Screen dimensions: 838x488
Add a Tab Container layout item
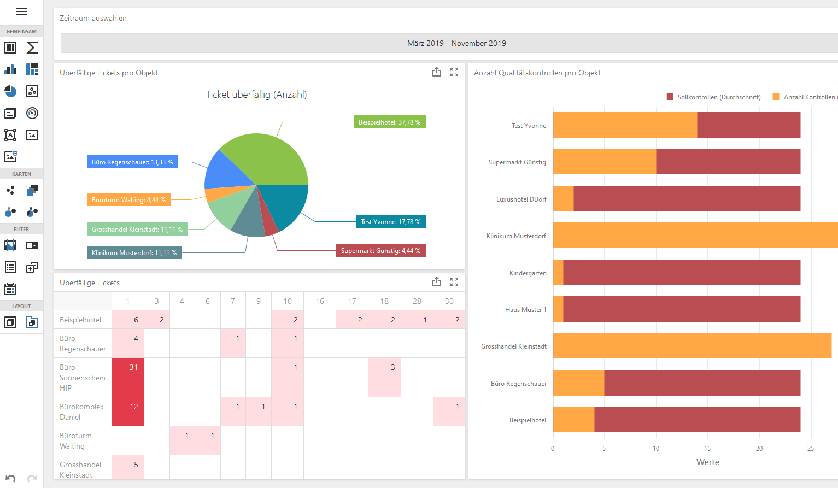pyautogui.click(x=32, y=322)
